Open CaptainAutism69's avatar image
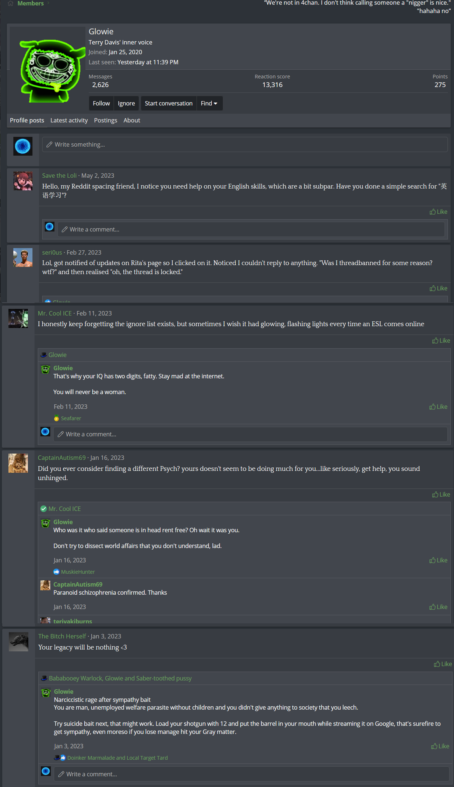Image resolution: width=454 pixels, height=787 pixels. click(x=18, y=463)
